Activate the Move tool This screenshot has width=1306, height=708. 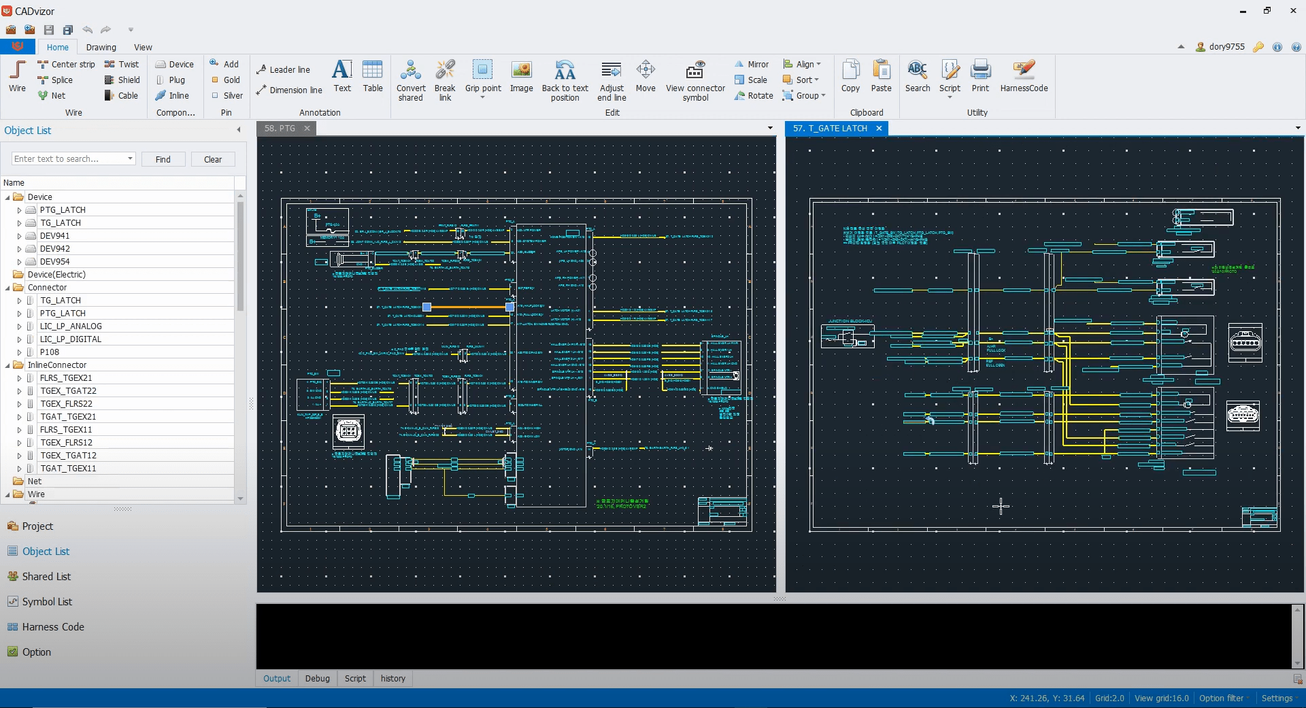click(646, 76)
